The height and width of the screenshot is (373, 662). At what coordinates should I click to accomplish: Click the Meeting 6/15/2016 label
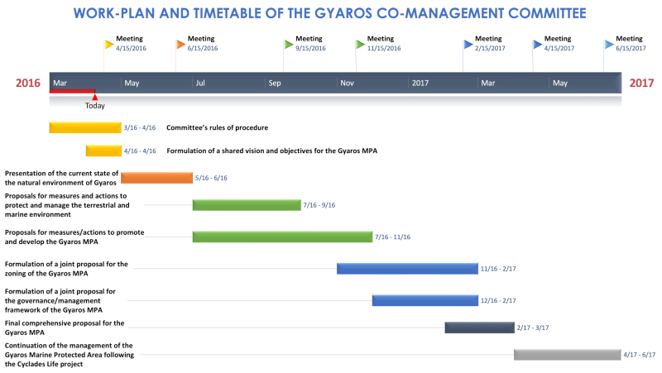(x=203, y=43)
